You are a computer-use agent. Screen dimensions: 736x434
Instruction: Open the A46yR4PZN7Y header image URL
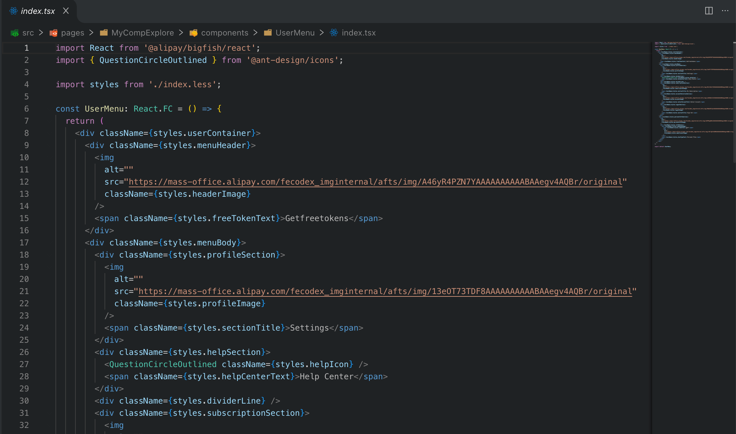pyautogui.click(x=375, y=182)
